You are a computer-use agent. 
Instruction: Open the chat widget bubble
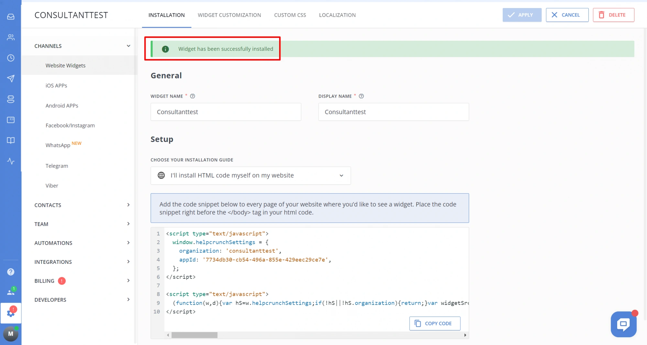(623, 324)
